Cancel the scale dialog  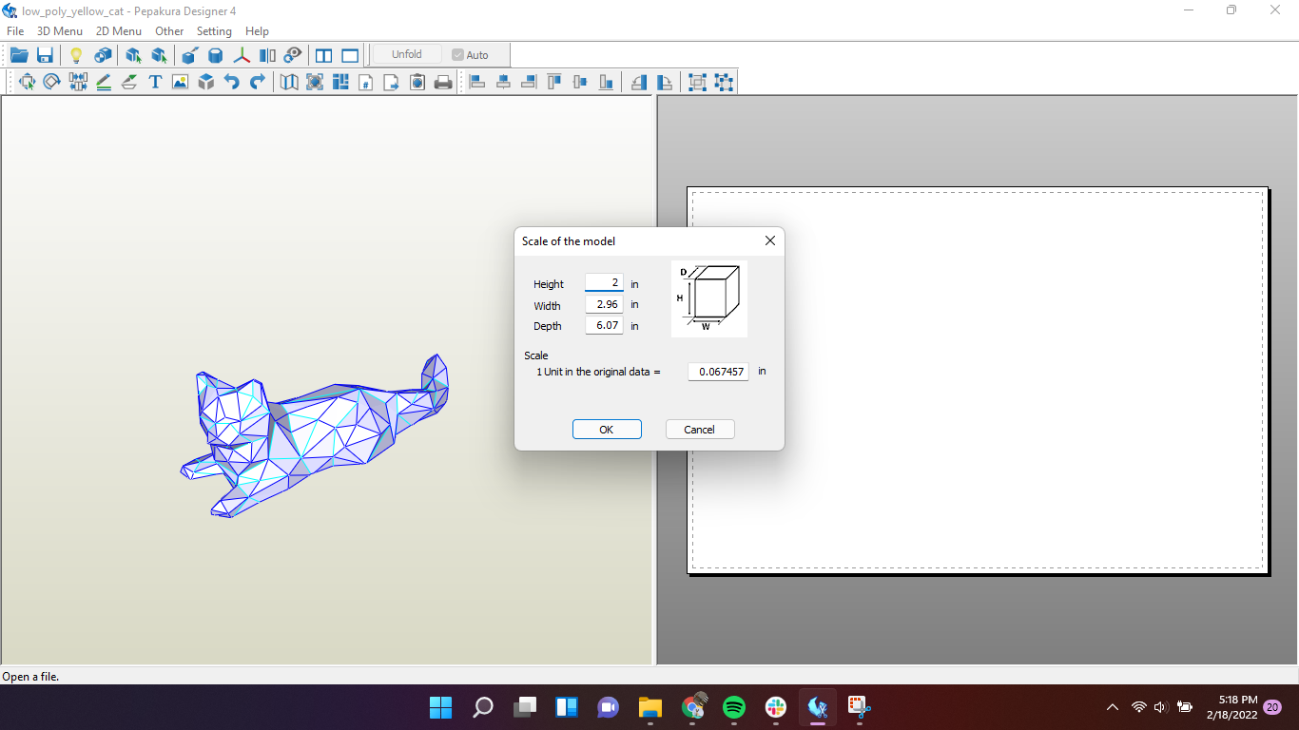[699, 429]
